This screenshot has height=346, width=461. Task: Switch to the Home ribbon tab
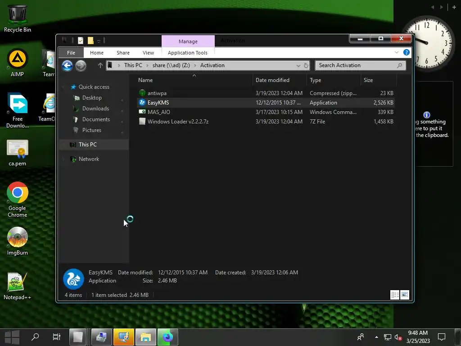pos(97,53)
